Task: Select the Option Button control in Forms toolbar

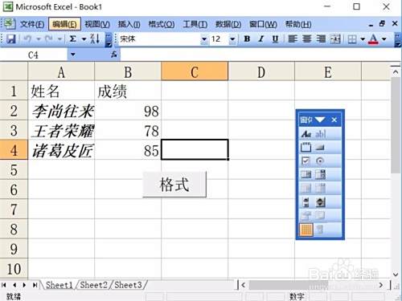Action: [320, 161]
